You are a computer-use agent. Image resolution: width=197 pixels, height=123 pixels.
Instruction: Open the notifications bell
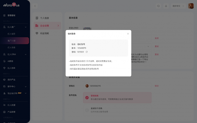[x=166, y=6]
